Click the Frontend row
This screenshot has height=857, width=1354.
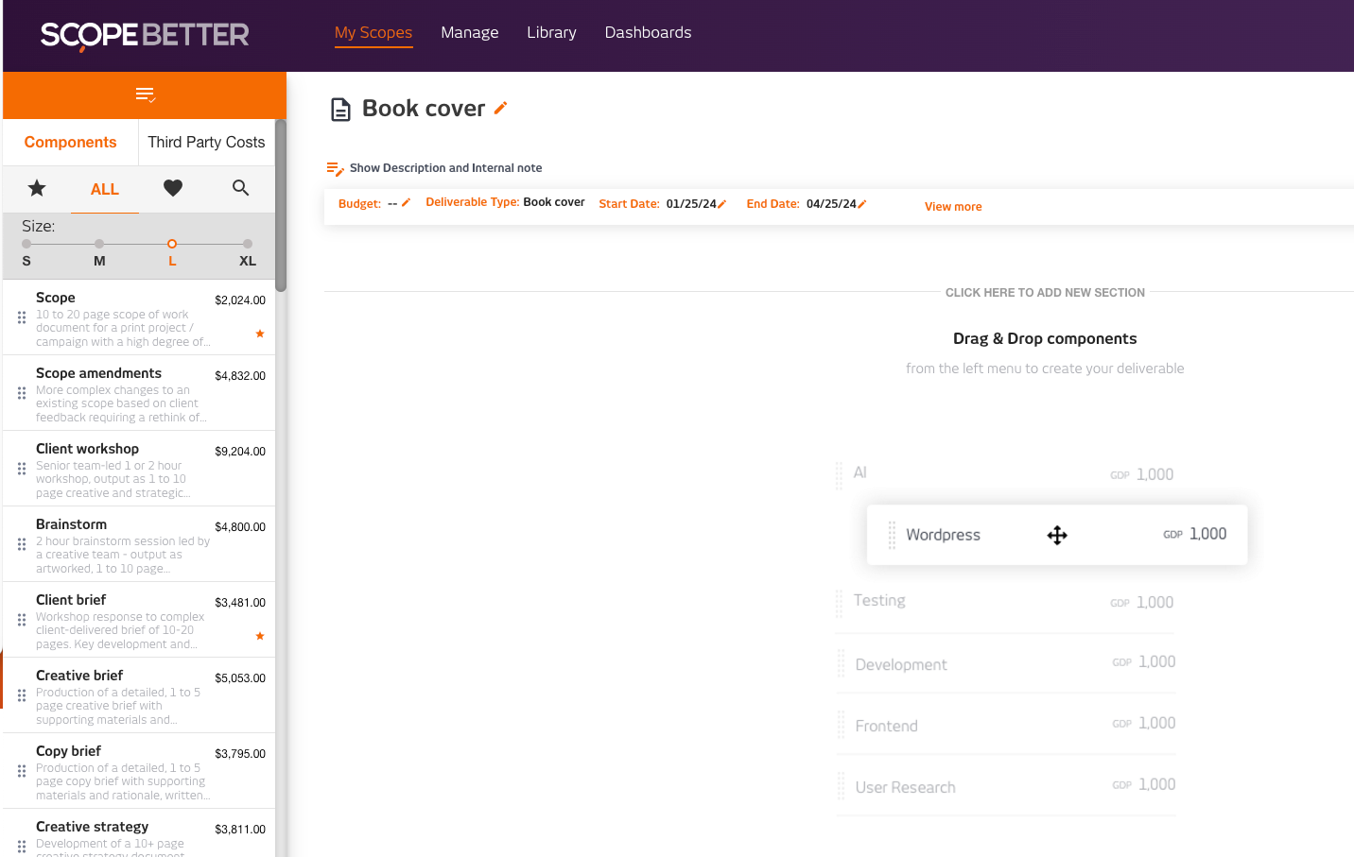point(1006,726)
